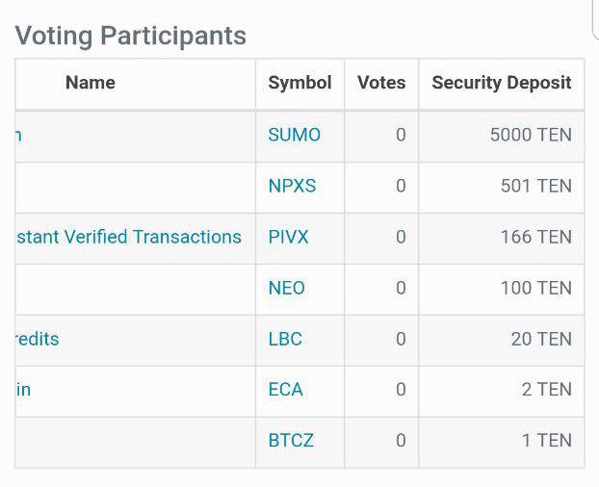599x487 pixels.
Task: Select the 166 TEN deposit cell
Action: point(502,239)
